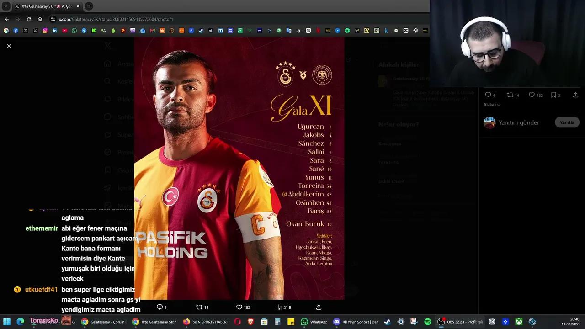Close the photo viewer with the X
This screenshot has height=329, width=585.
[9, 46]
